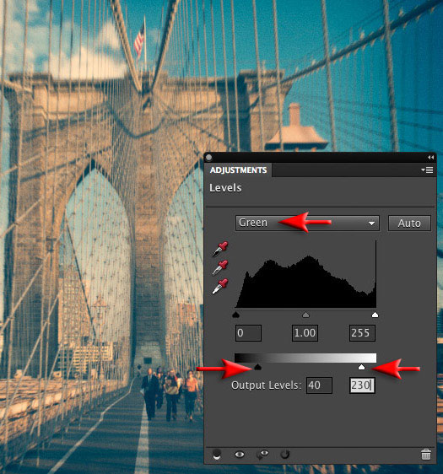Select the output black level slider

tap(257, 367)
